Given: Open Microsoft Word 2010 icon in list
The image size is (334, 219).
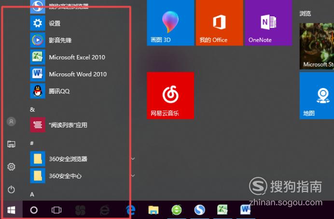Looking at the screenshot, I should pos(38,74).
